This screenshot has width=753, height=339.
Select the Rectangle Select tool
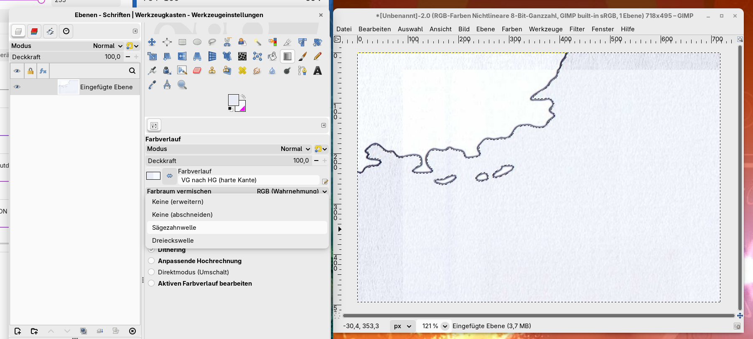182,42
